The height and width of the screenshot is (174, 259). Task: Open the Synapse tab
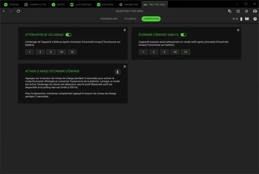click(x=12, y=5)
